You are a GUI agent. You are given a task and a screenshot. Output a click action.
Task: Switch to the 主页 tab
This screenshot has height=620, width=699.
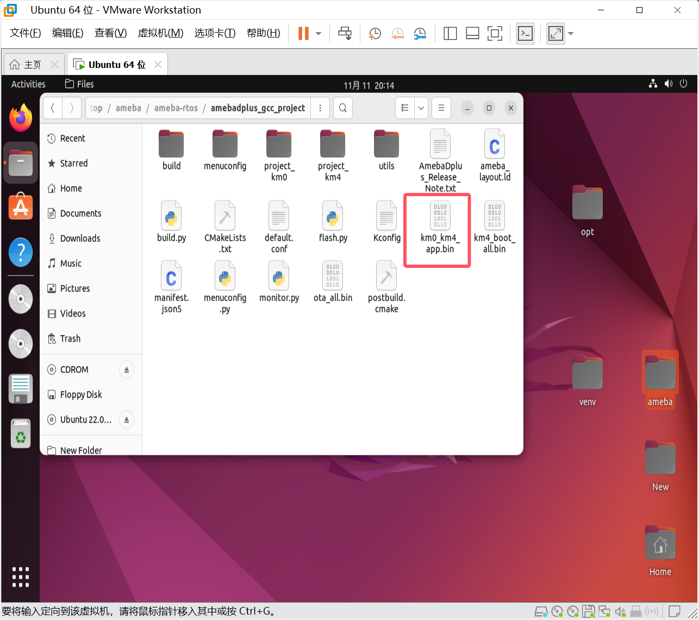tap(33, 65)
